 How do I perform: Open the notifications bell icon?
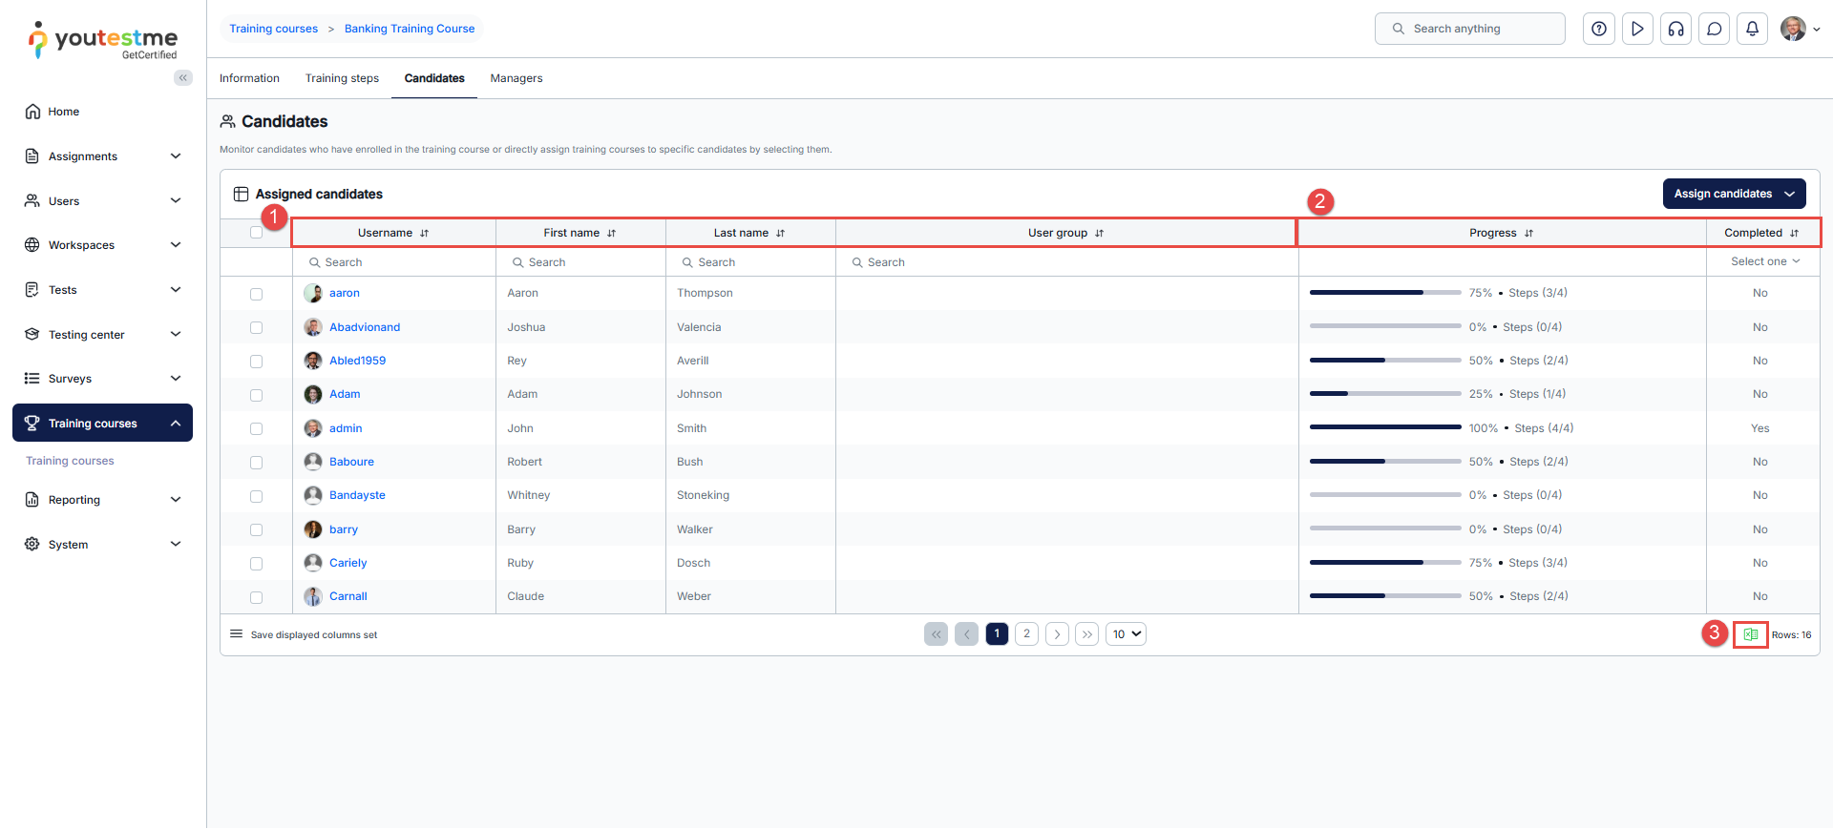(x=1752, y=29)
